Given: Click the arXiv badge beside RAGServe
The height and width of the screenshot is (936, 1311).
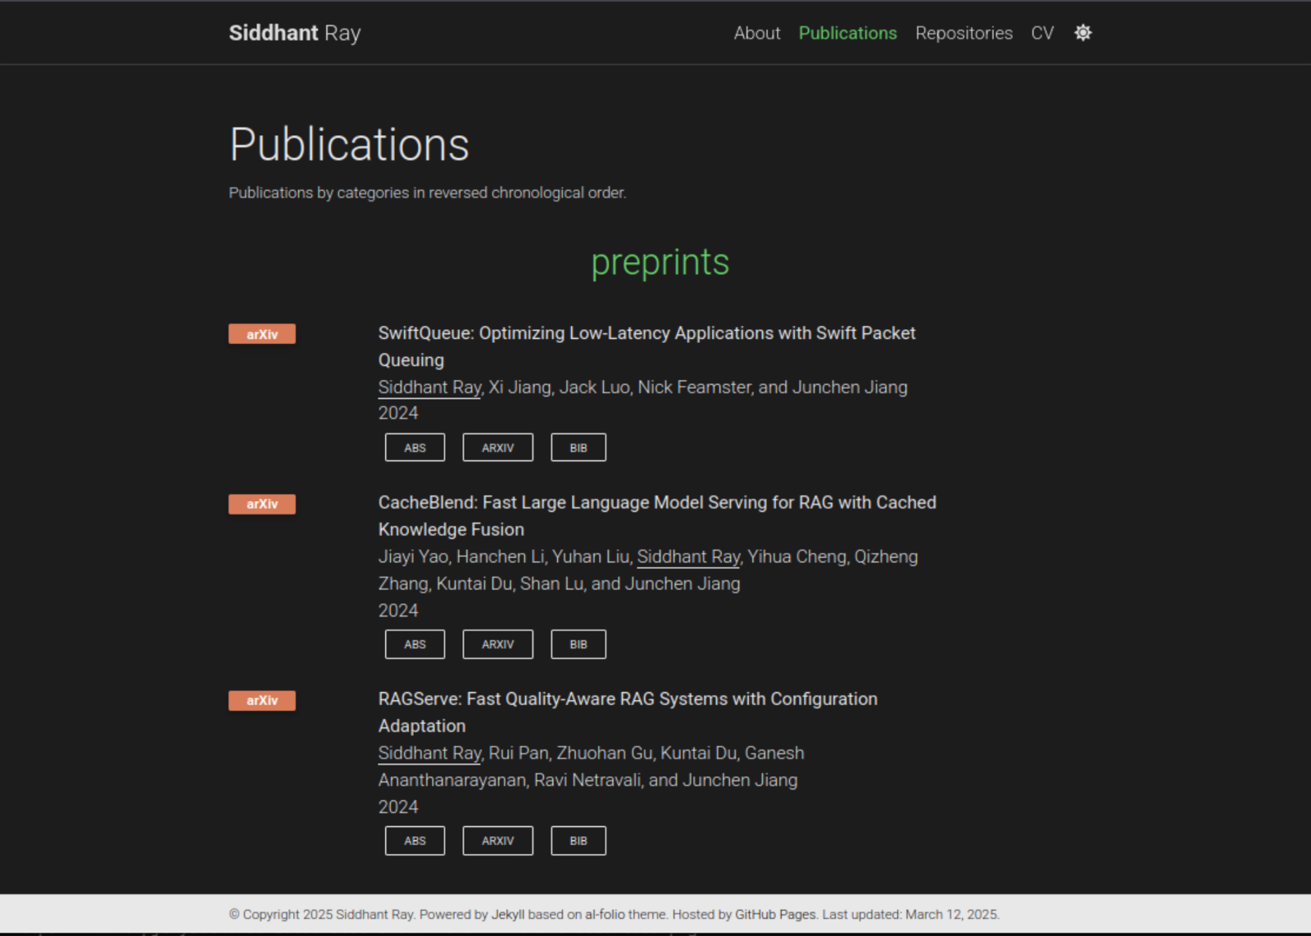Looking at the screenshot, I should (261, 700).
